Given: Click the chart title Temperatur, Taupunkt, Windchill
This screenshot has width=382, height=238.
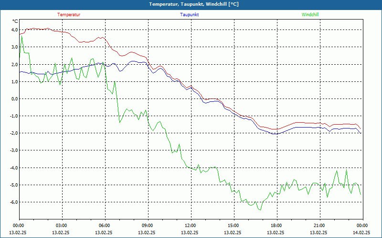Looking at the screenshot, I should (194, 4).
